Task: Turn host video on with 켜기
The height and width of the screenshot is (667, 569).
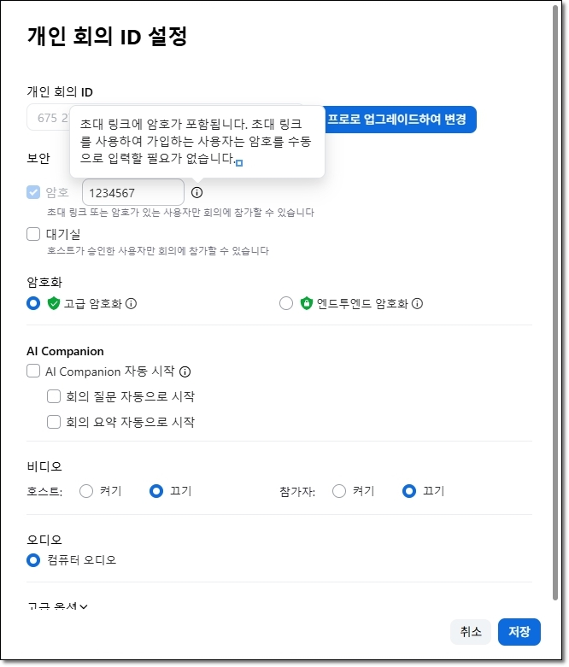Action: tap(86, 491)
